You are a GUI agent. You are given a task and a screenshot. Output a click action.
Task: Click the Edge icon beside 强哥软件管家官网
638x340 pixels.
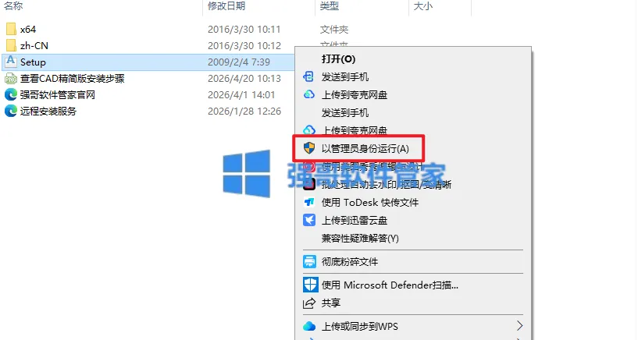(11, 94)
